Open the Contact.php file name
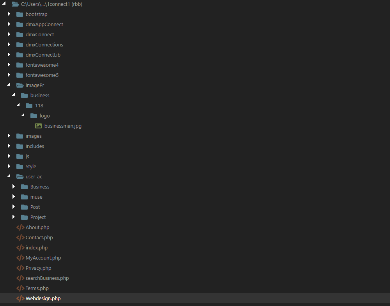The height and width of the screenshot is (306, 390). pyautogui.click(x=39, y=238)
